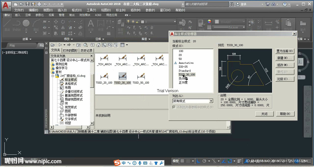Expand the 注释 panel flyout
Screen dimensions: 314x167
click(100, 39)
